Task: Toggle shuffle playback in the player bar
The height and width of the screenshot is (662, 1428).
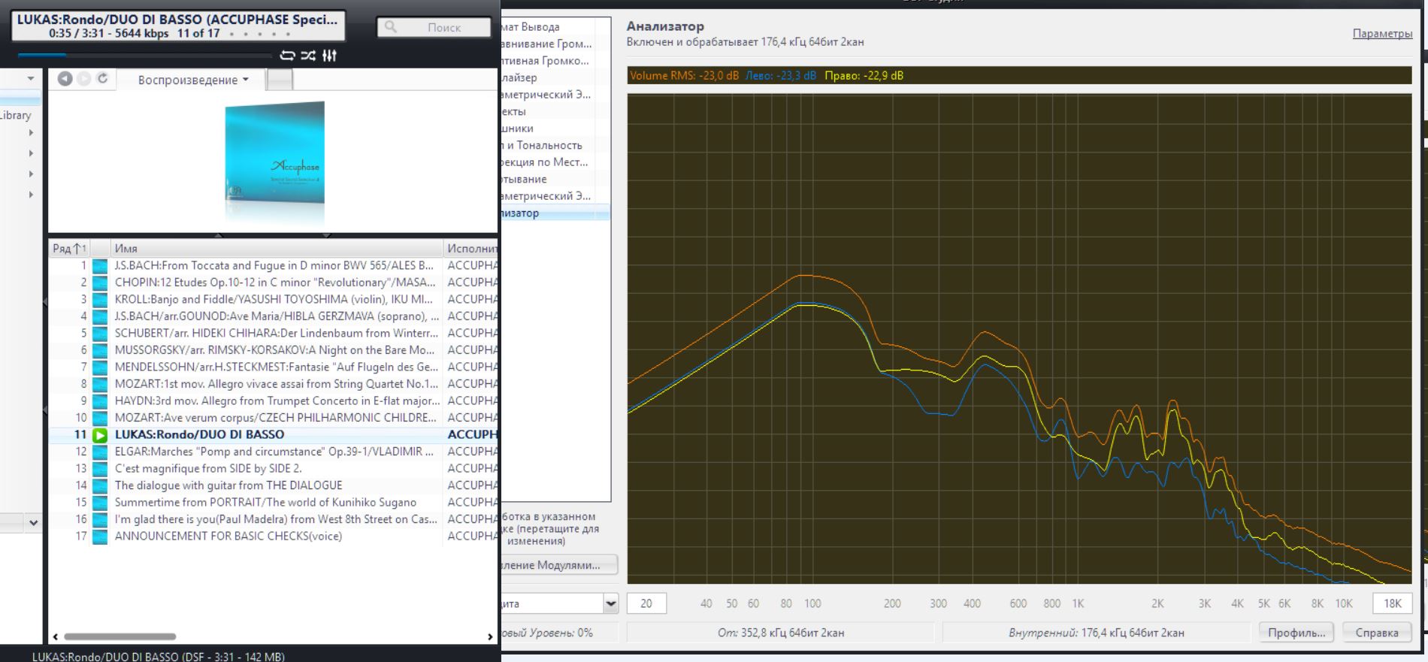Action: click(308, 56)
